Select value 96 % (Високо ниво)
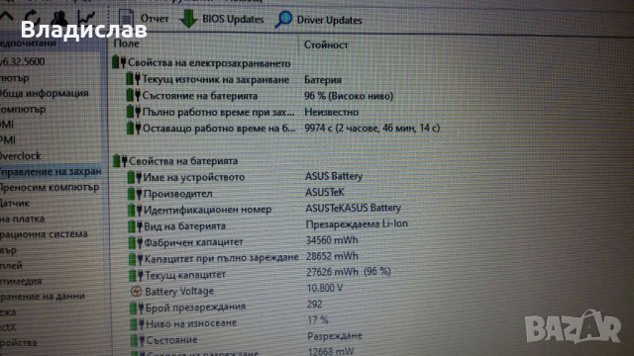The width and height of the screenshot is (634, 356). click(349, 96)
